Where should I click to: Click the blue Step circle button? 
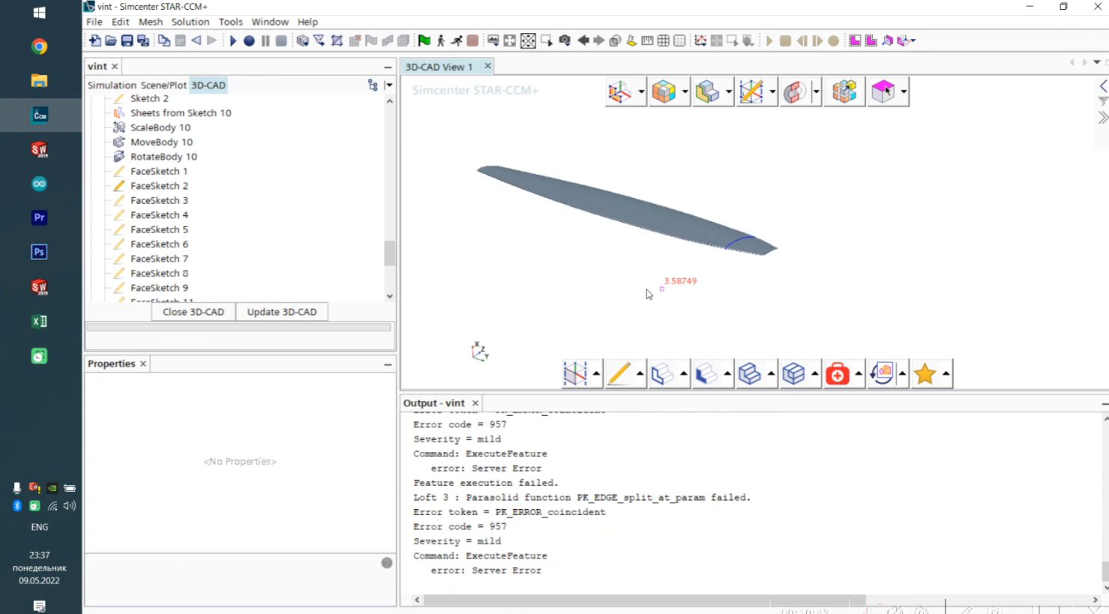coord(249,40)
